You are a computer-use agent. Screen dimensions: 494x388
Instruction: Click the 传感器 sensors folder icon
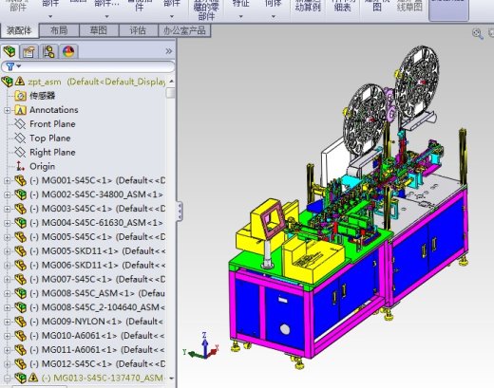pos(20,96)
